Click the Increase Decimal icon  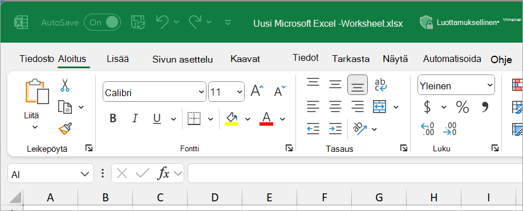coord(427,129)
